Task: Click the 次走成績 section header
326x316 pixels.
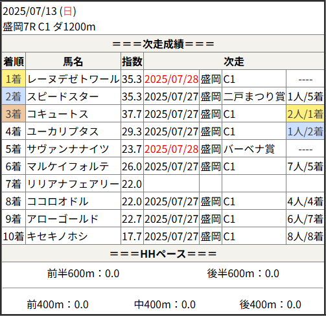Action: tap(163, 44)
